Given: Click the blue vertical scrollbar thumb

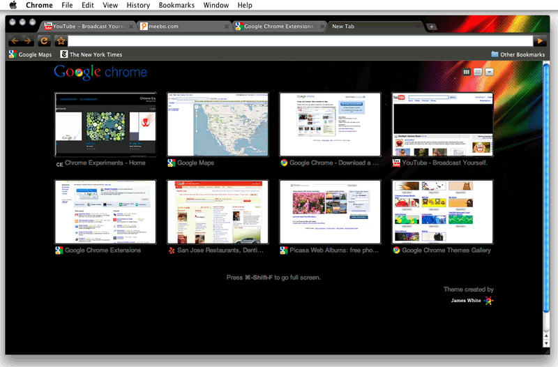Looking at the screenshot, I should tap(546, 188).
